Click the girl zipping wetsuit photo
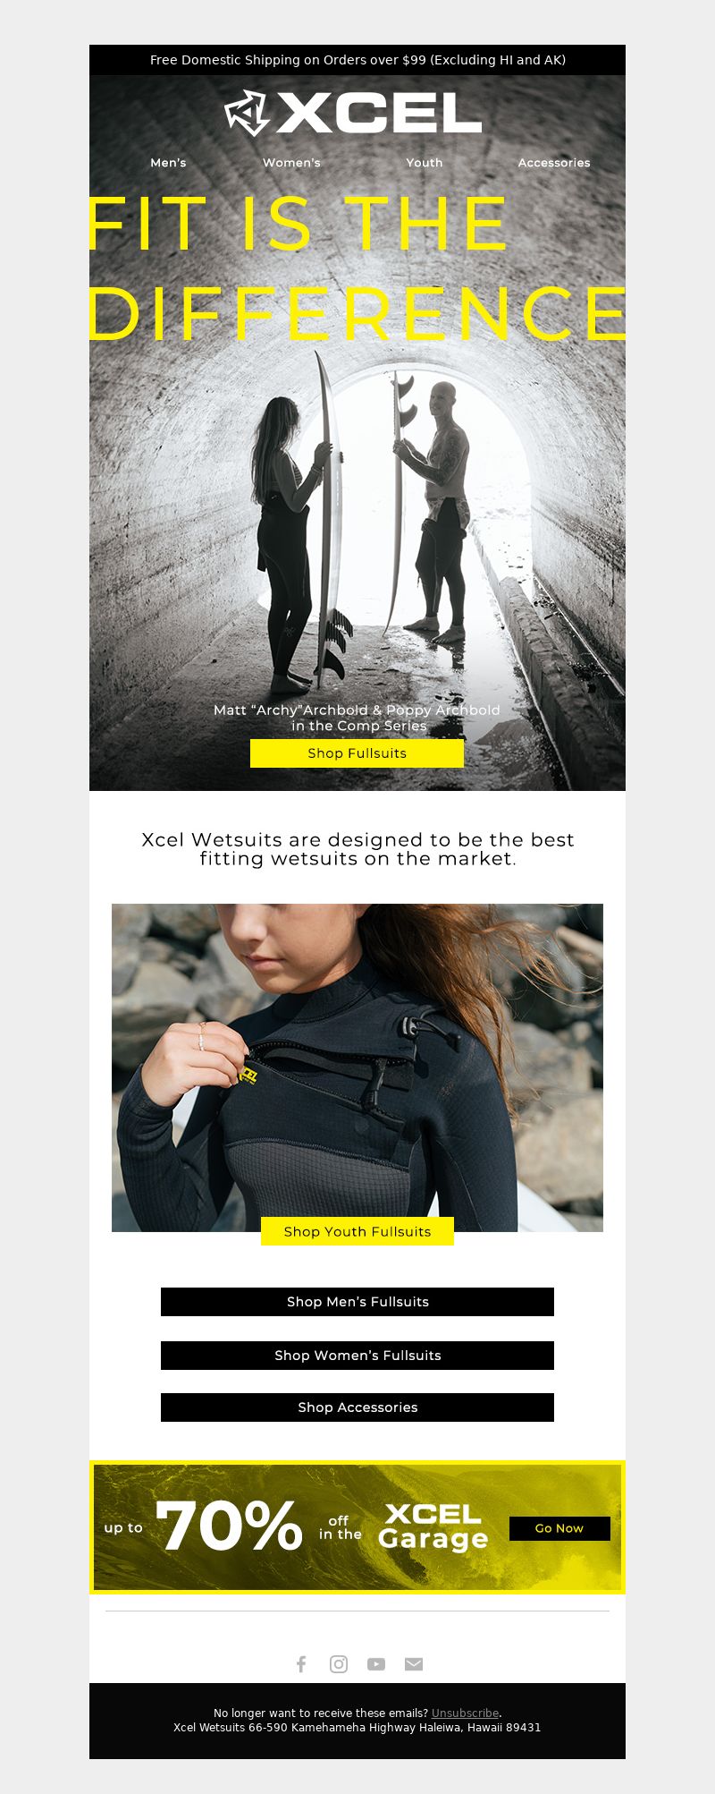The image size is (715, 1794). pos(357,1067)
